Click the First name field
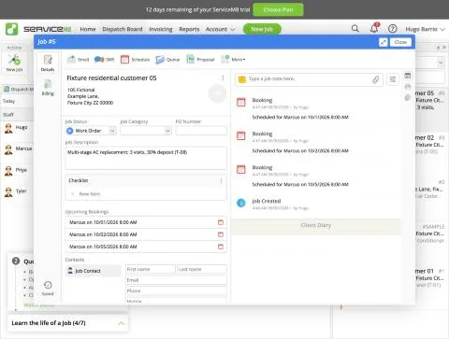The height and width of the screenshot is (339, 449). pos(151,269)
